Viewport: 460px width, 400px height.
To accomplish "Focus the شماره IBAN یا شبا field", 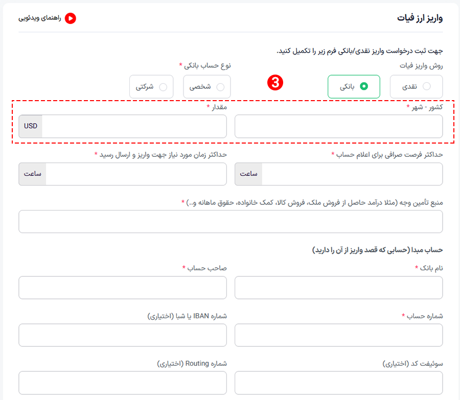I will 123,335.
